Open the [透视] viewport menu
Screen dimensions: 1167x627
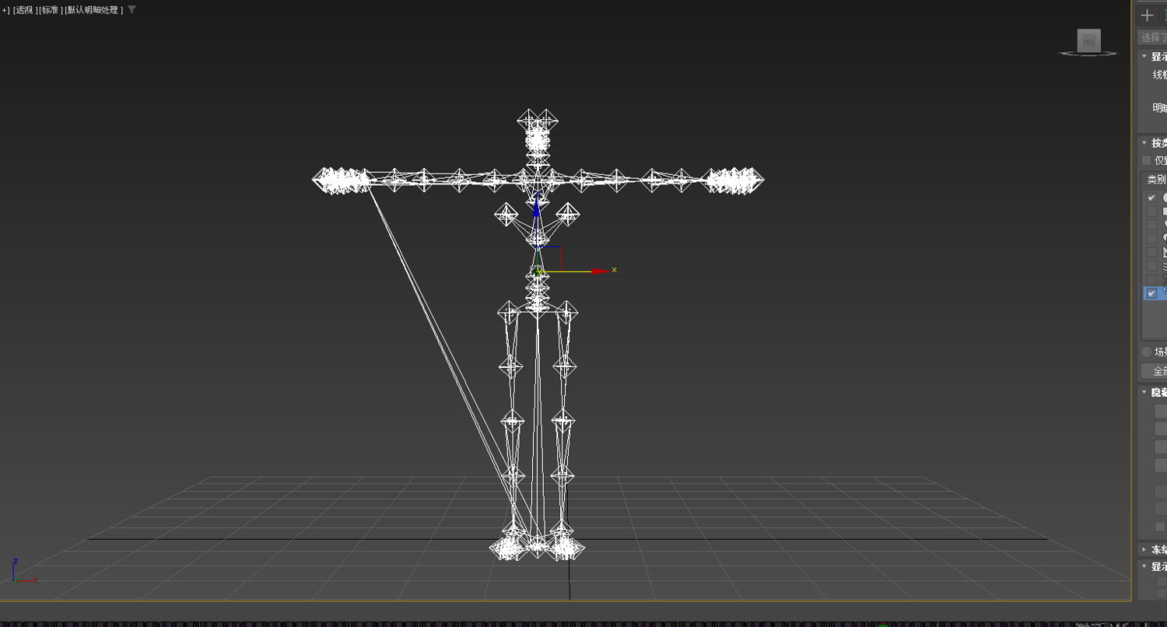coord(25,10)
